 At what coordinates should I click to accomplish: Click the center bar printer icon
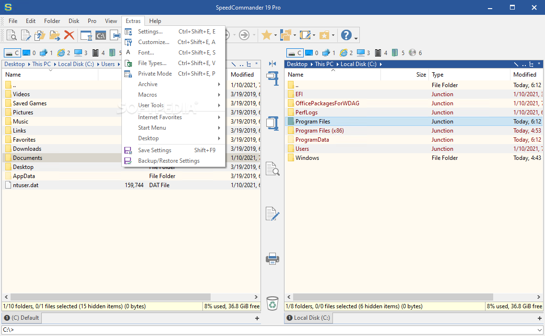[x=272, y=258]
